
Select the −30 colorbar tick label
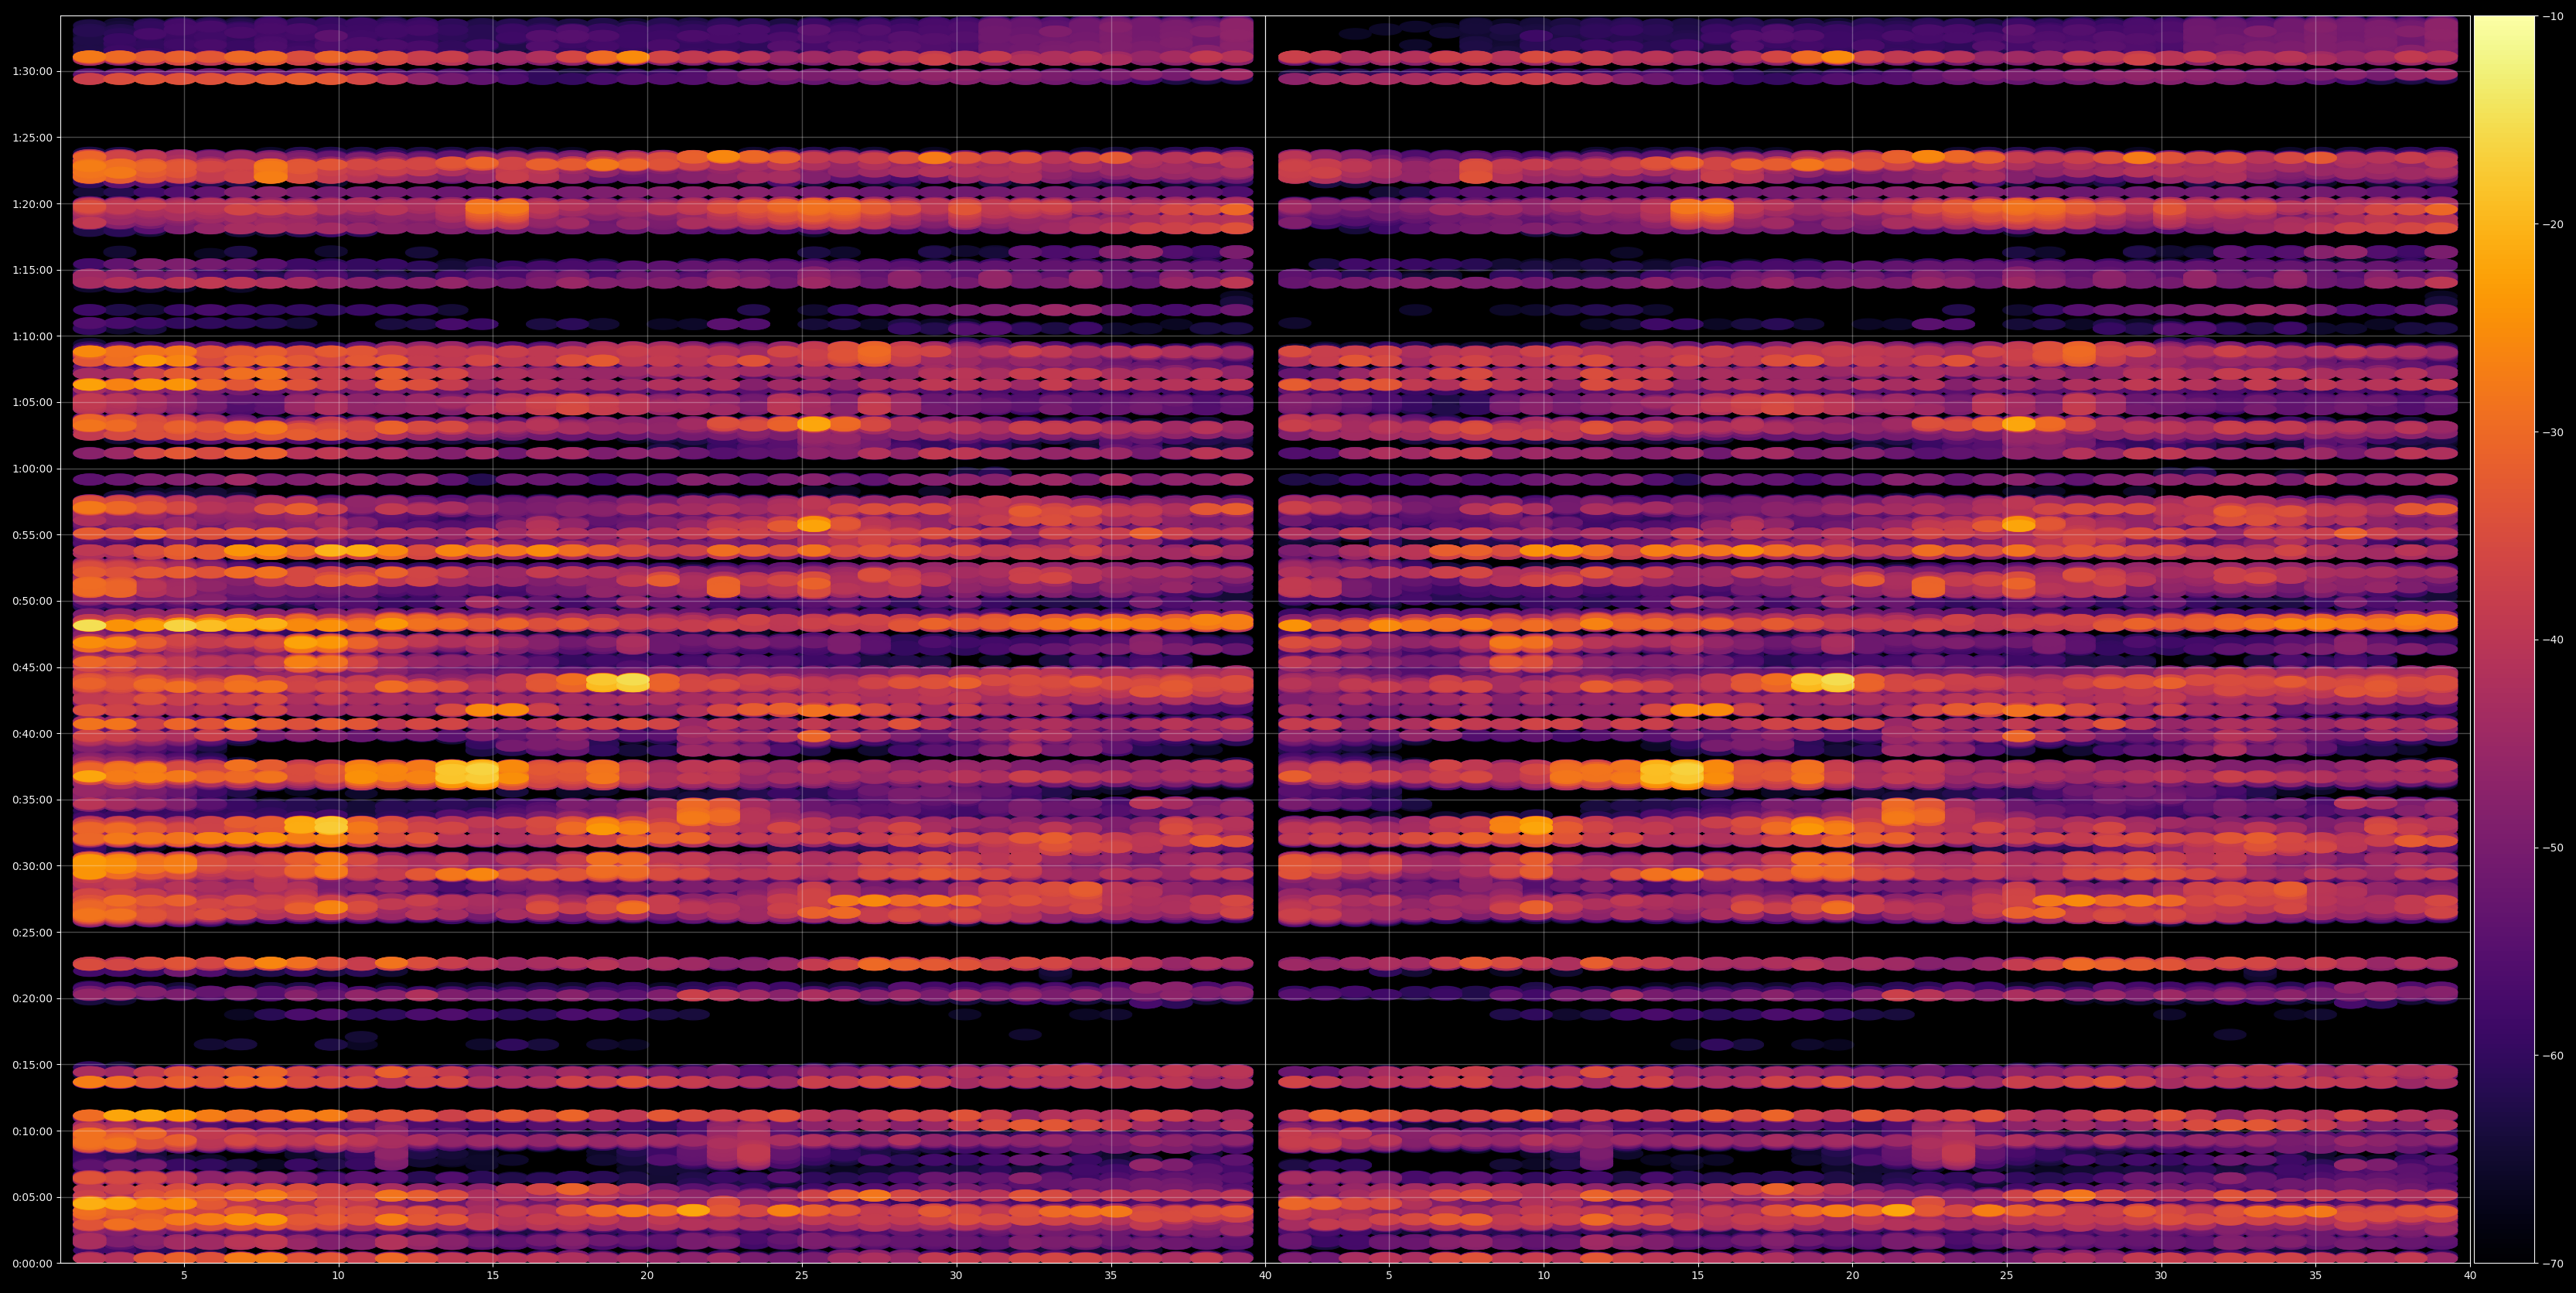tap(2552, 432)
